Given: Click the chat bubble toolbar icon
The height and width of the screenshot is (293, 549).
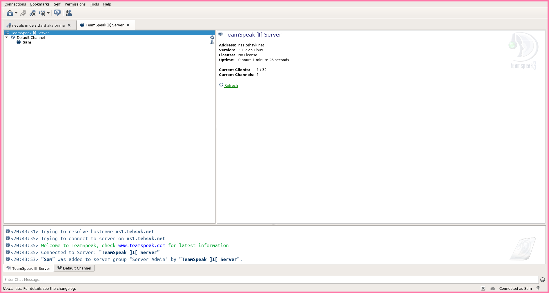Looking at the screenshot, I should pyautogui.click(x=57, y=13).
